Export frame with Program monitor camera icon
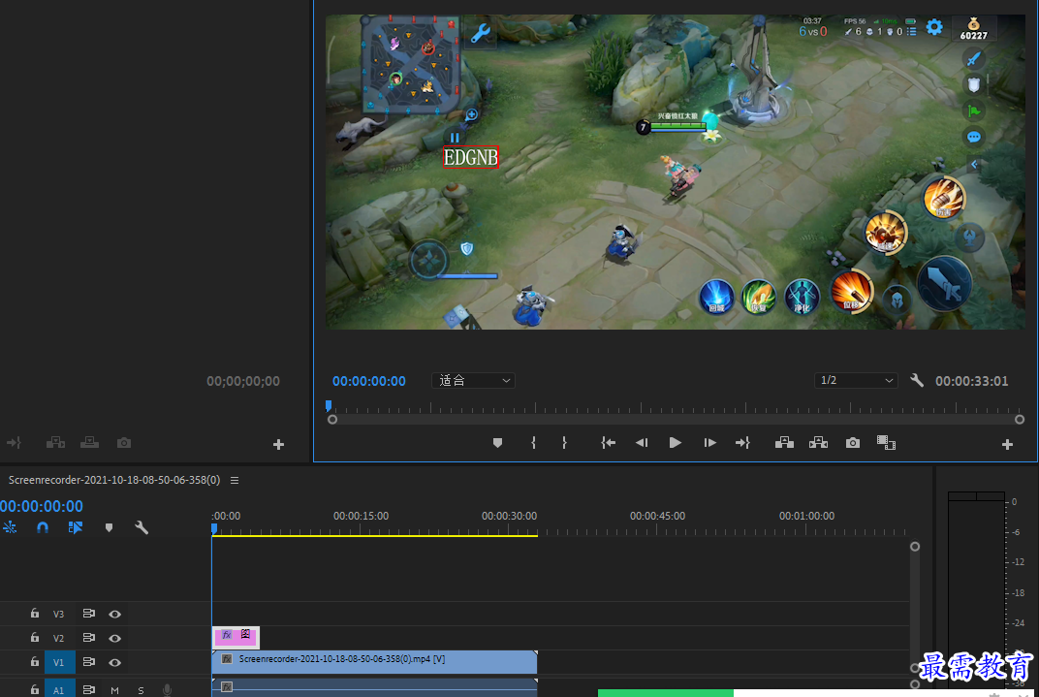The height and width of the screenshot is (697, 1039). point(853,443)
